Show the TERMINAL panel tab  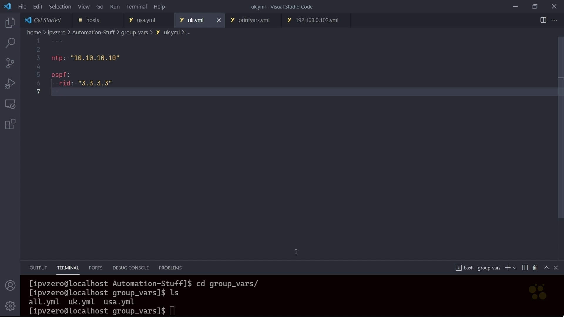click(x=68, y=268)
